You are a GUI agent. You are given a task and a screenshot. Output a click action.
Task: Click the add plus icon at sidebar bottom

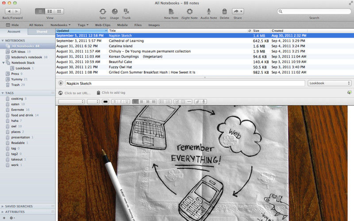[4, 218]
